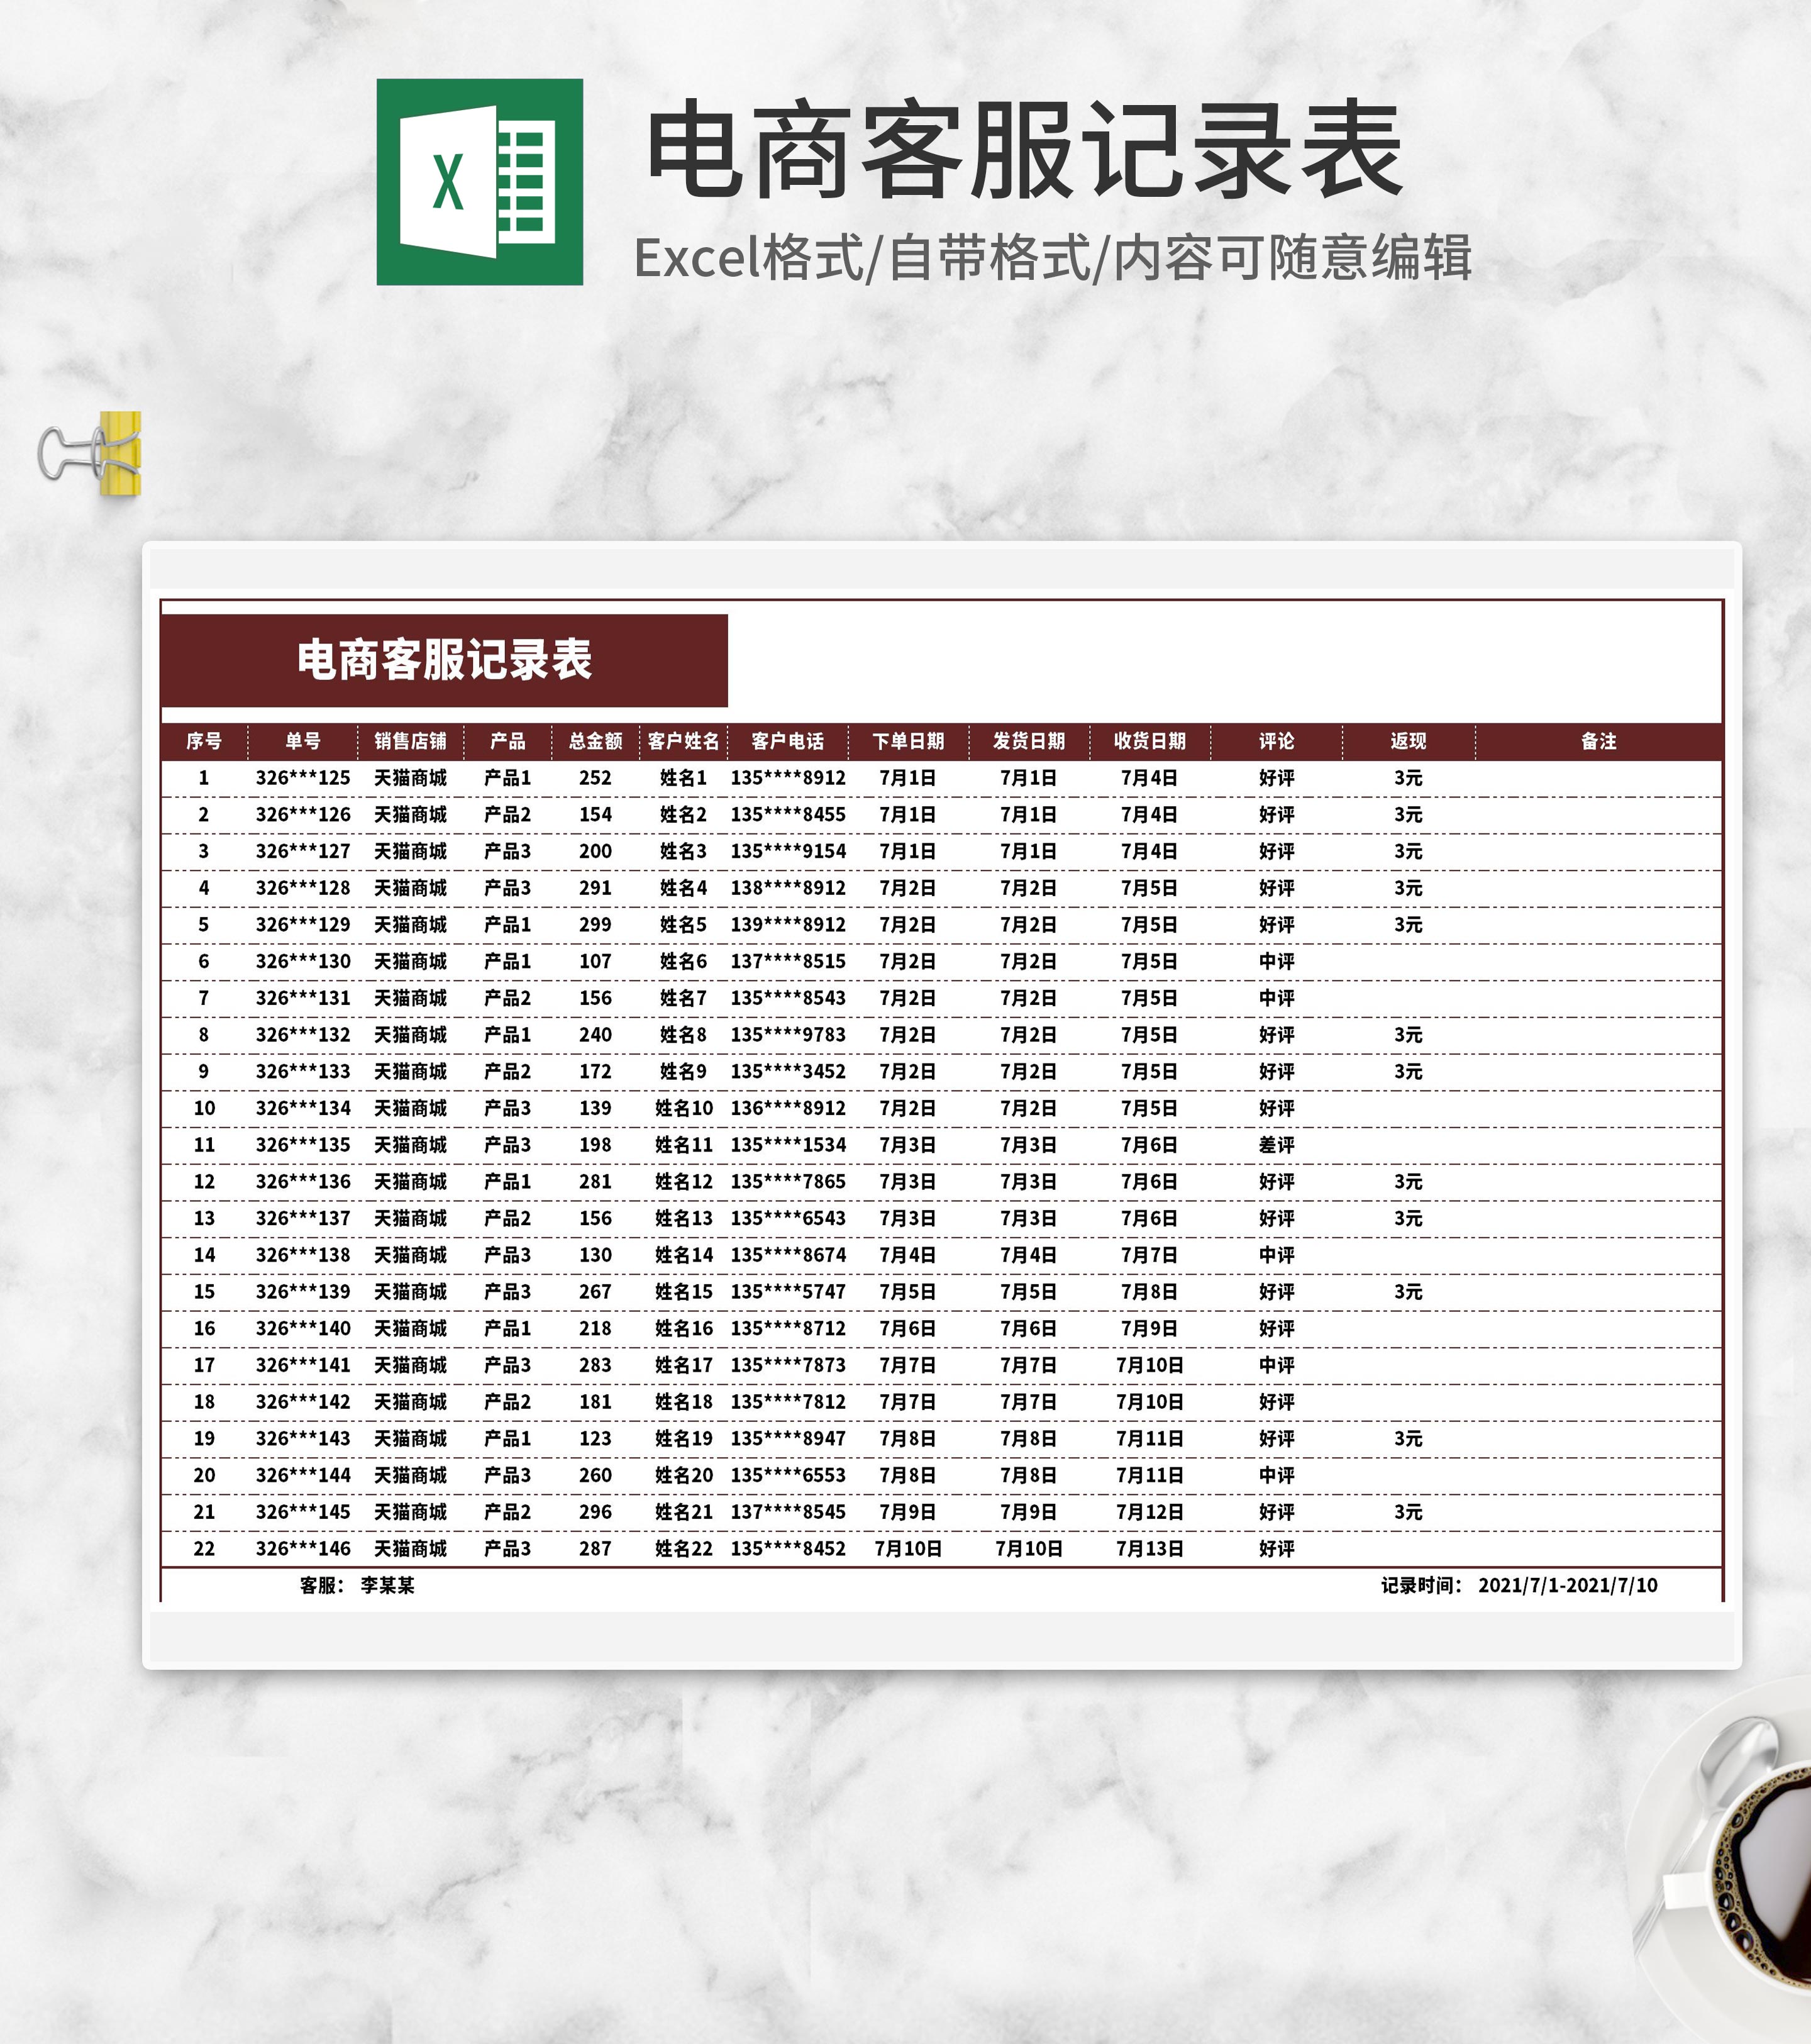Click the 7月13日 receiving date cell

(x=1149, y=1548)
